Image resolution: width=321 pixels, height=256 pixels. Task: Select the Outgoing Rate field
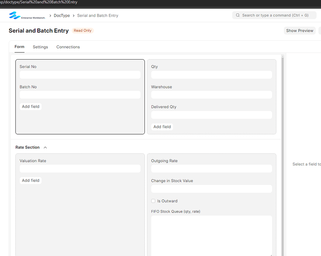click(x=211, y=169)
